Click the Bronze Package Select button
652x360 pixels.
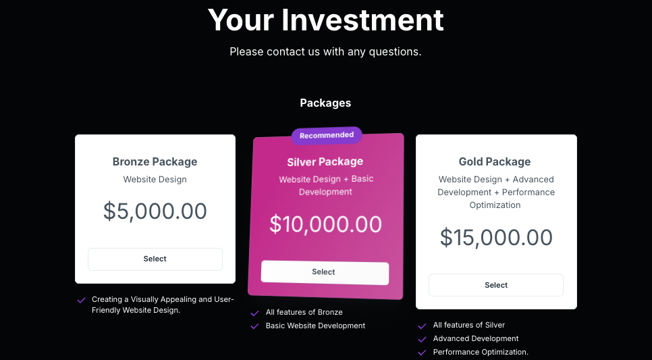point(155,259)
